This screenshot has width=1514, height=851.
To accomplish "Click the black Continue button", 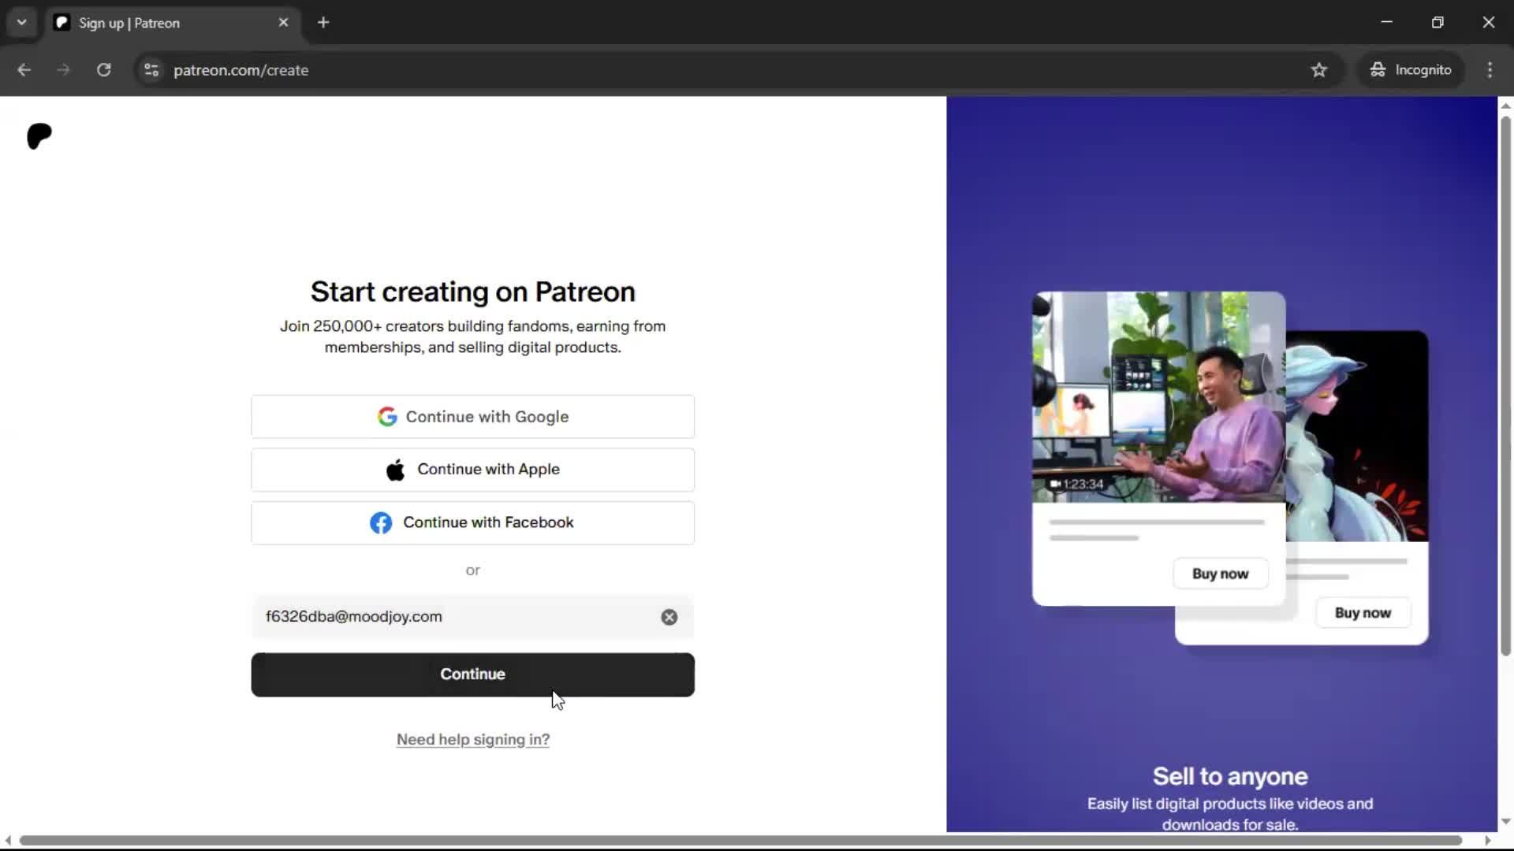I will (473, 674).
